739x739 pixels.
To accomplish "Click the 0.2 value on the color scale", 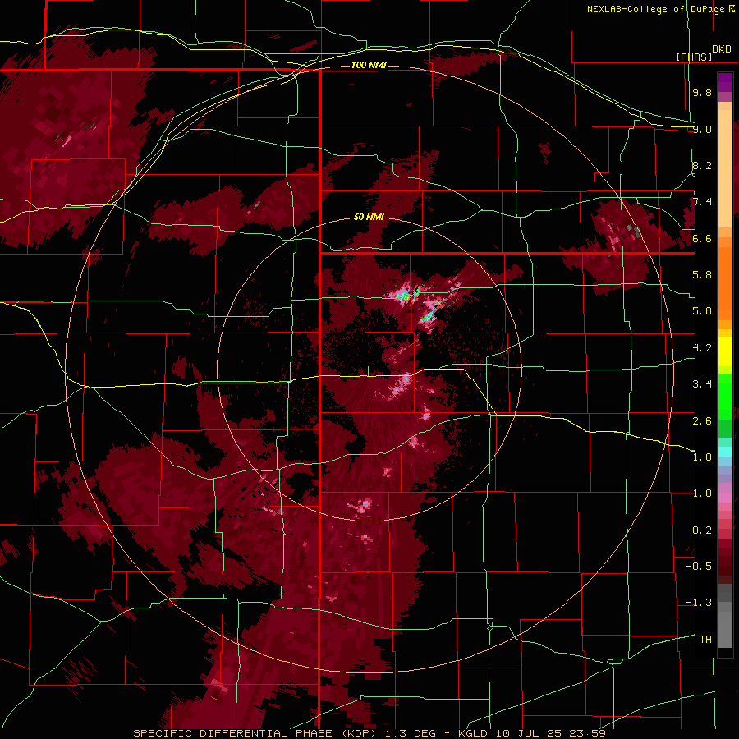I will [x=702, y=530].
